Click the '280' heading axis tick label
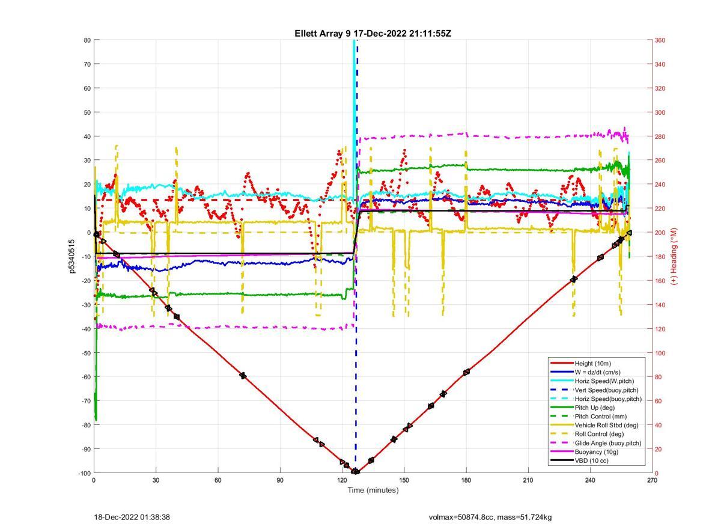This screenshot has height=532, width=721. click(660, 136)
